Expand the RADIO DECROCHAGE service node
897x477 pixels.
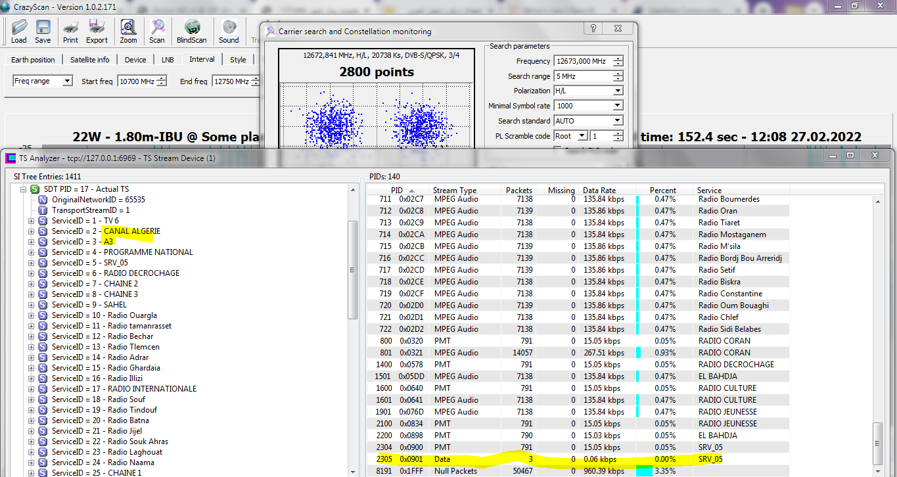tap(31, 273)
